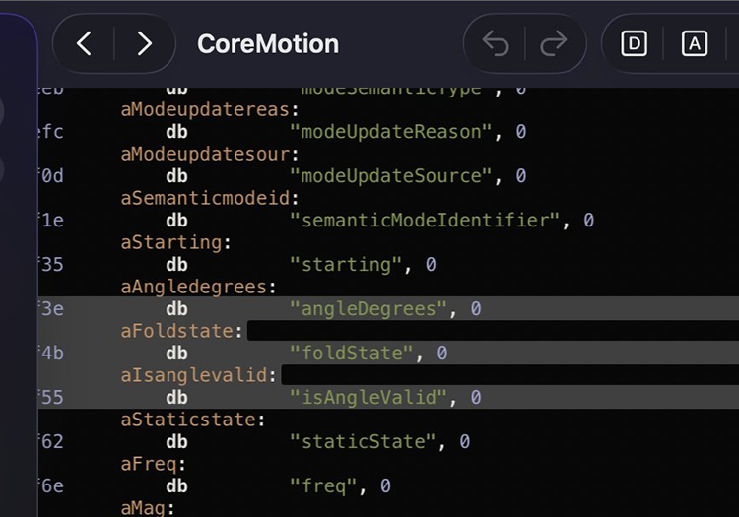This screenshot has height=517, width=739.
Task: Select the aStaticstate label
Action: (x=193, y=420)
